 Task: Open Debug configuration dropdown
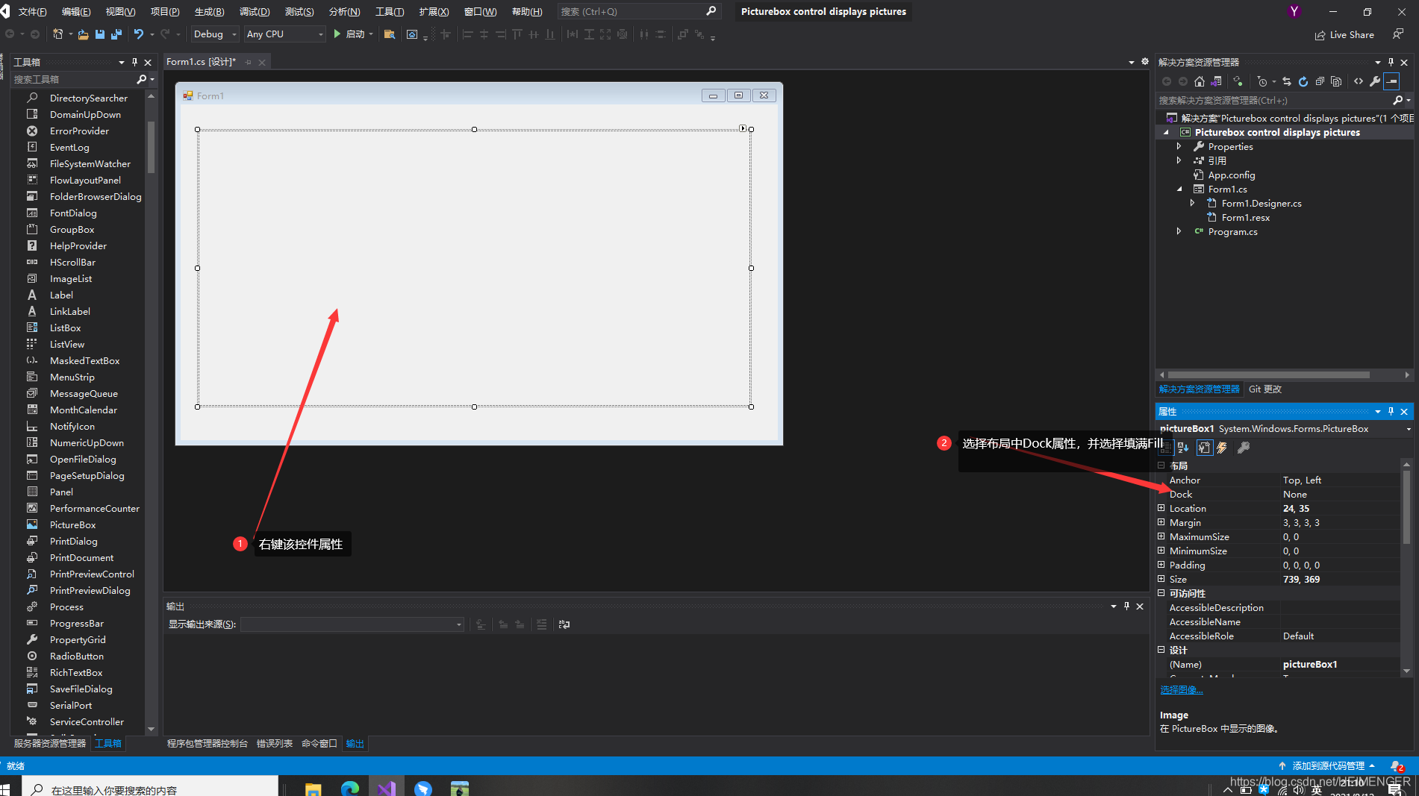click(215, 34)
